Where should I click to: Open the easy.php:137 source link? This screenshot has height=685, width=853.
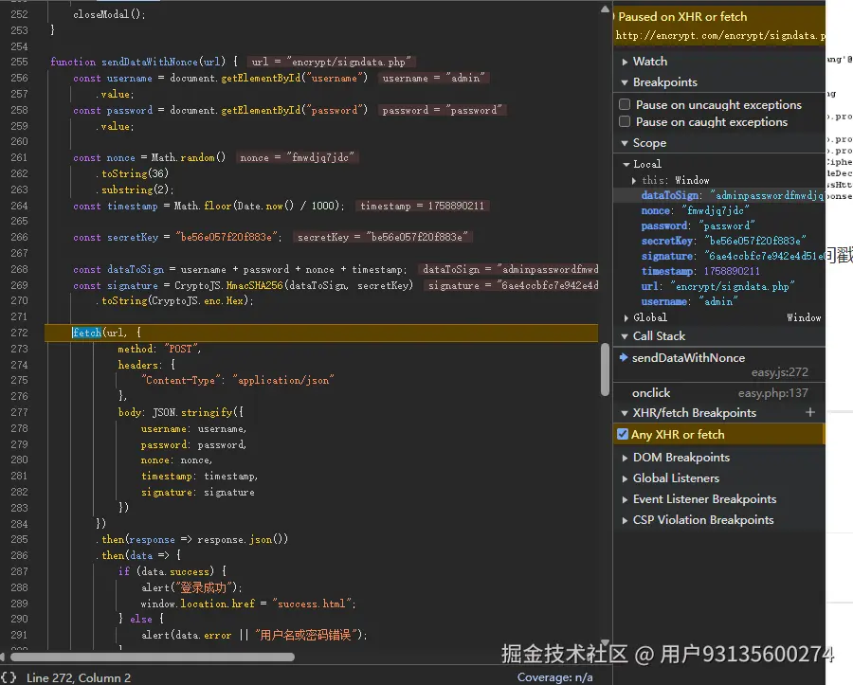click(772, 392)
